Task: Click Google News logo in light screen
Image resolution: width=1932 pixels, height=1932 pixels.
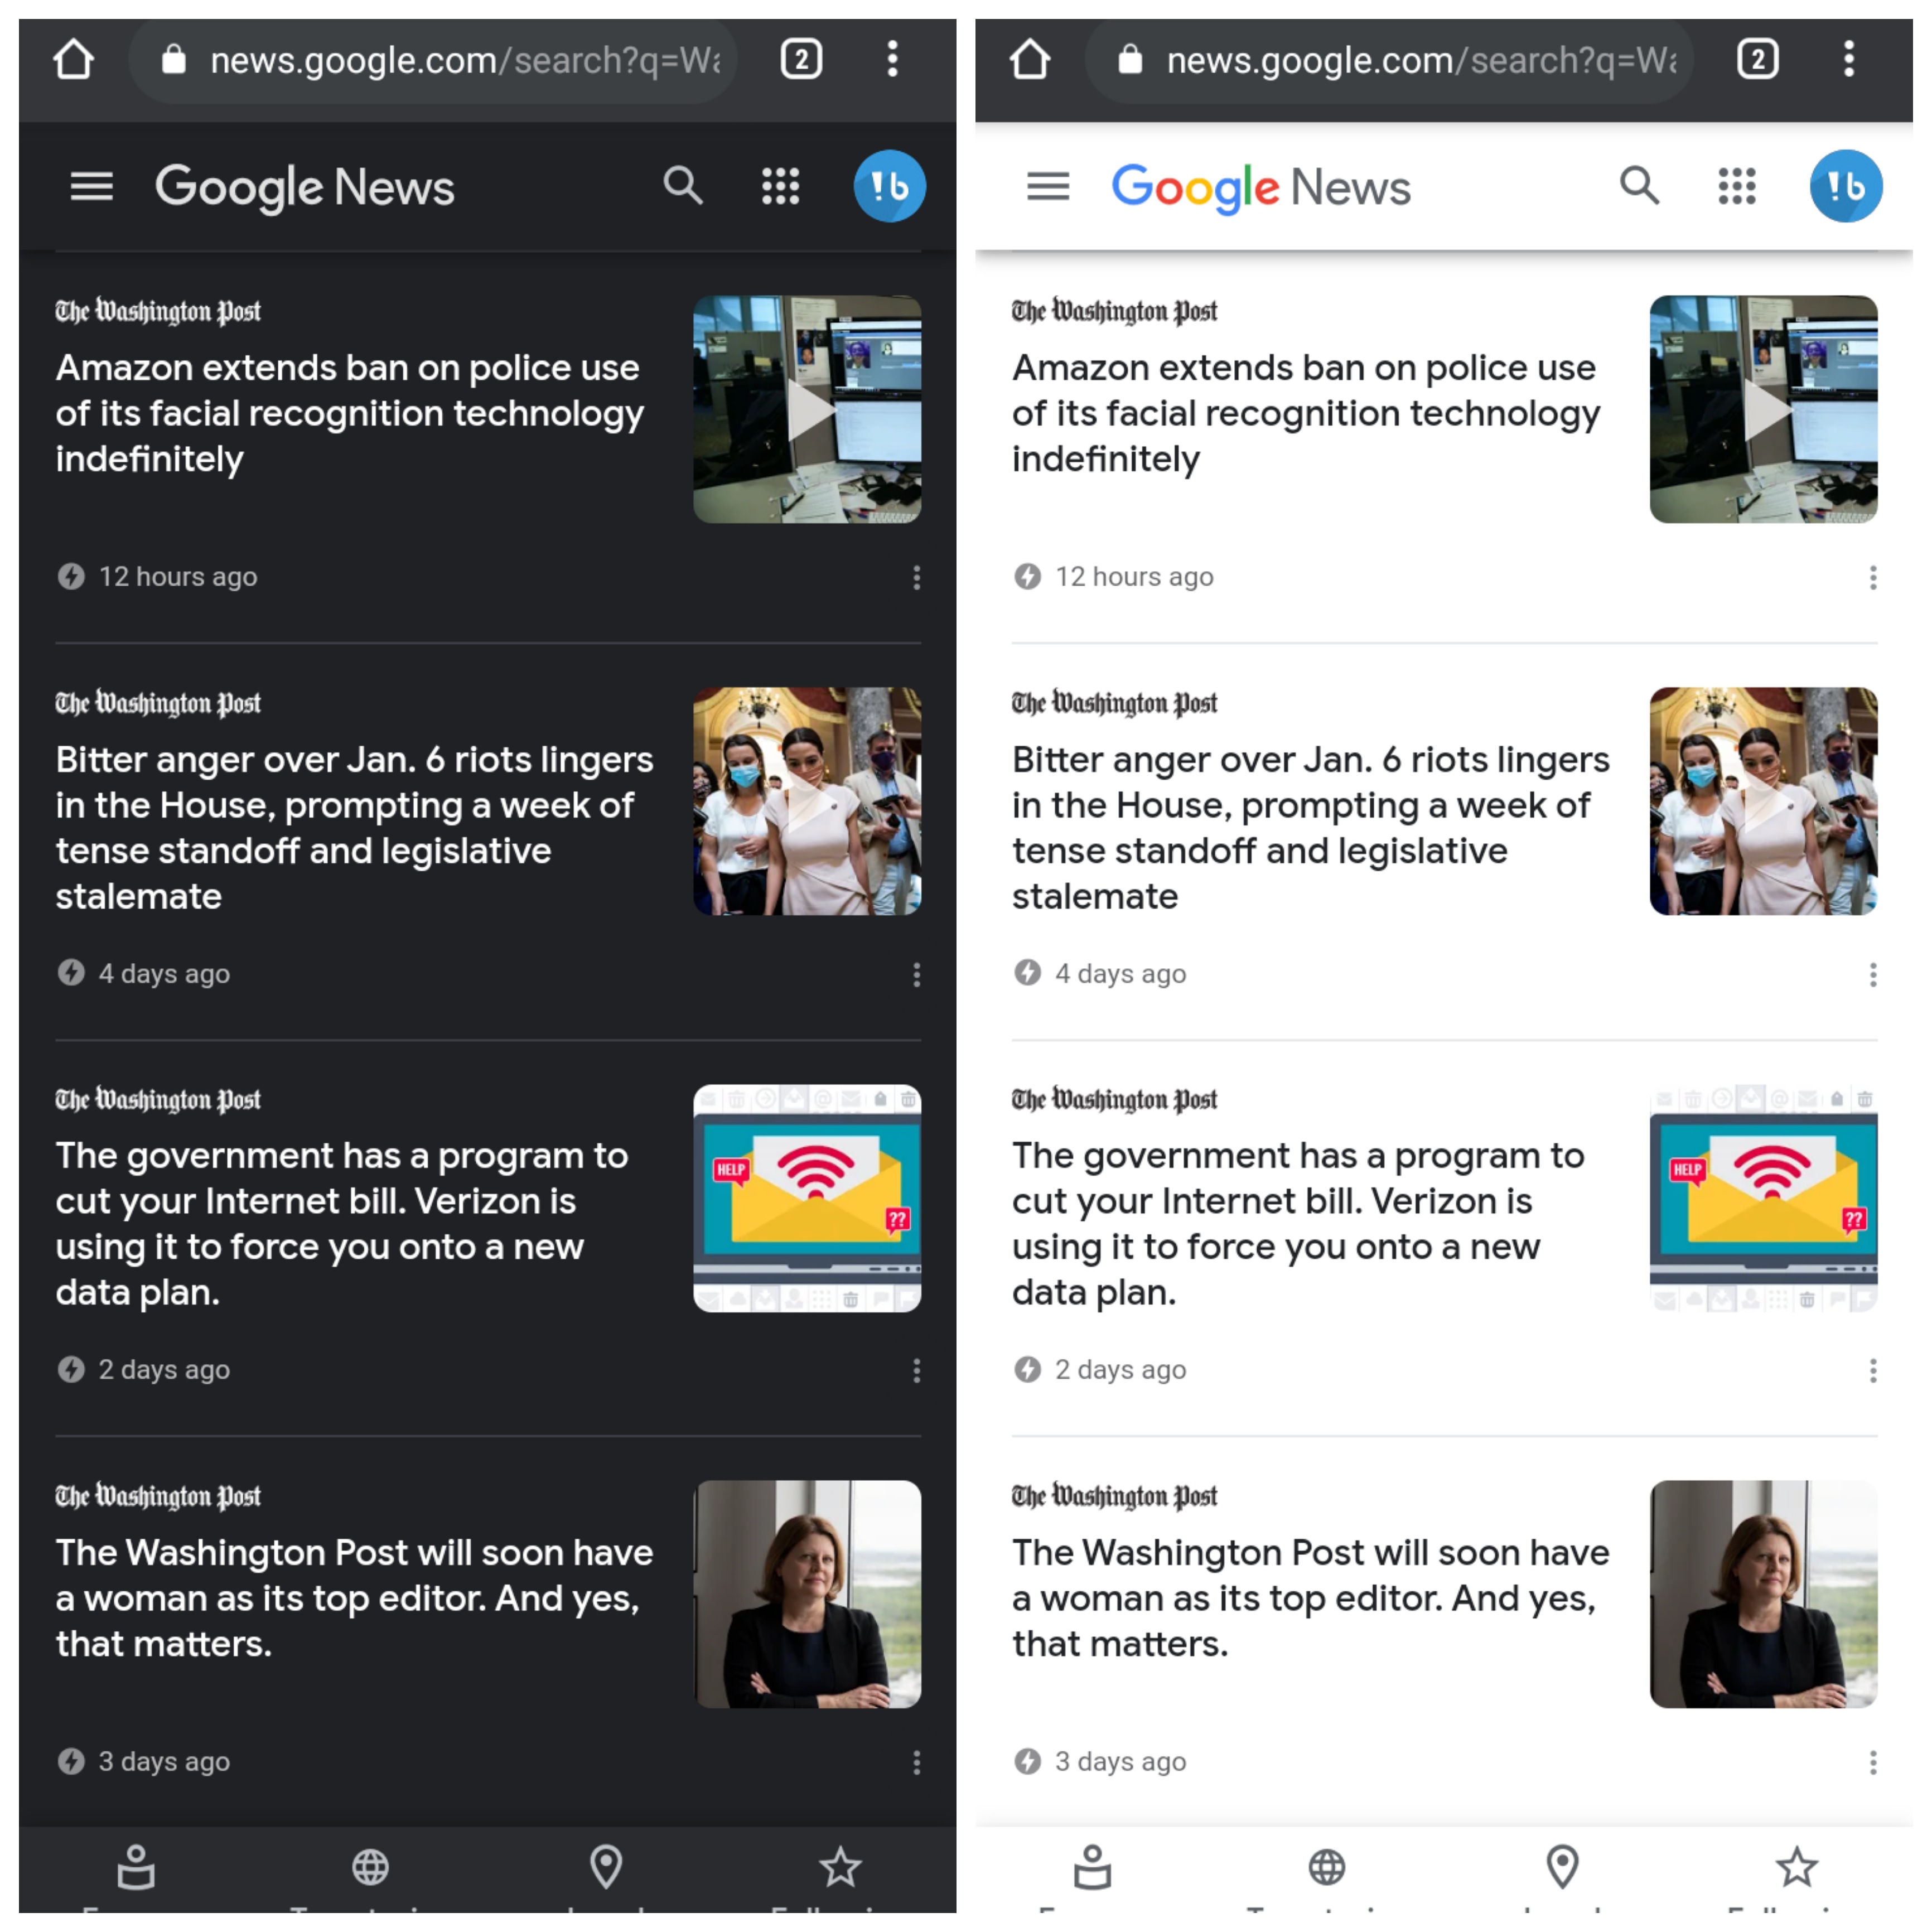Action: point(1261,188)
